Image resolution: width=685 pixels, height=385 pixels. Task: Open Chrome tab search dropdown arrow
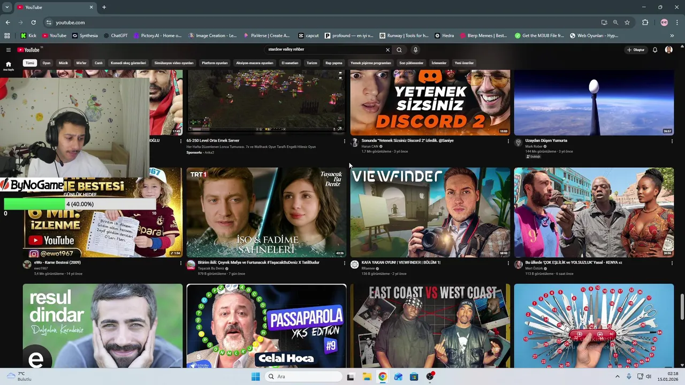pos(7,7)
